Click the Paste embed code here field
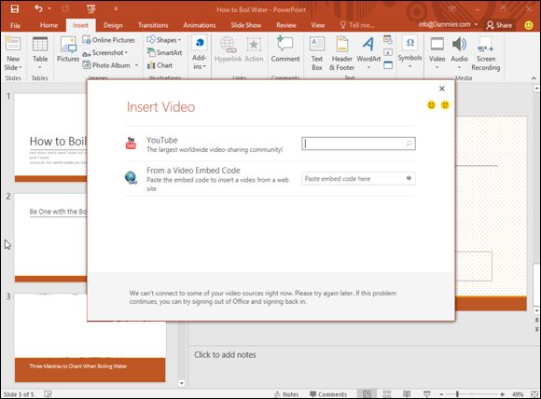Image resolution: width=541 pixels, height=399 pixels. pos(358,178)
